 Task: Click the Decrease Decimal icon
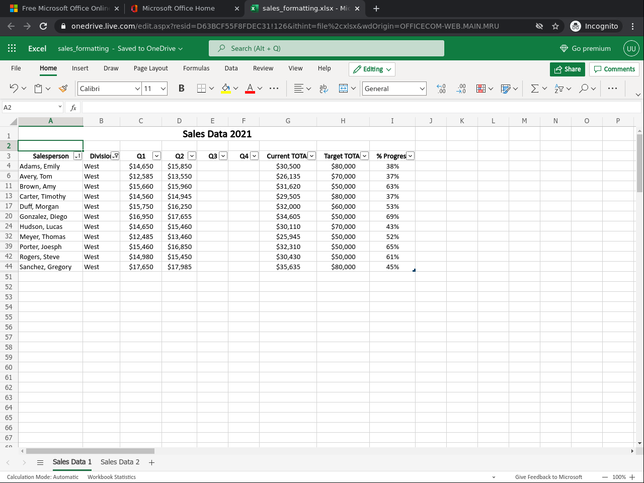pos(461,89)
